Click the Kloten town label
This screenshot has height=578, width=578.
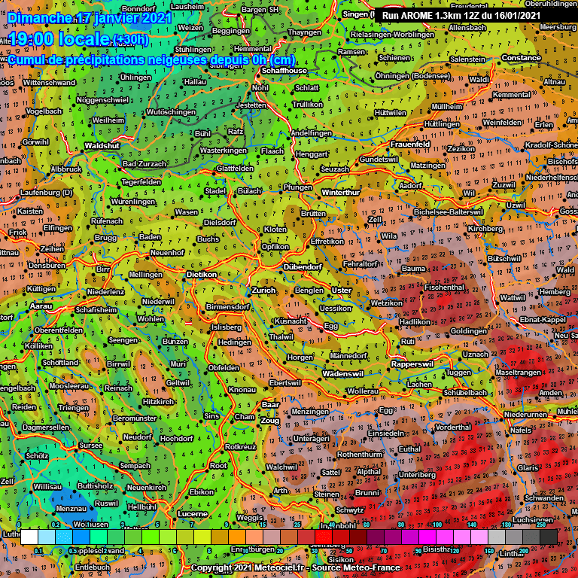click(x=275, y=230)
